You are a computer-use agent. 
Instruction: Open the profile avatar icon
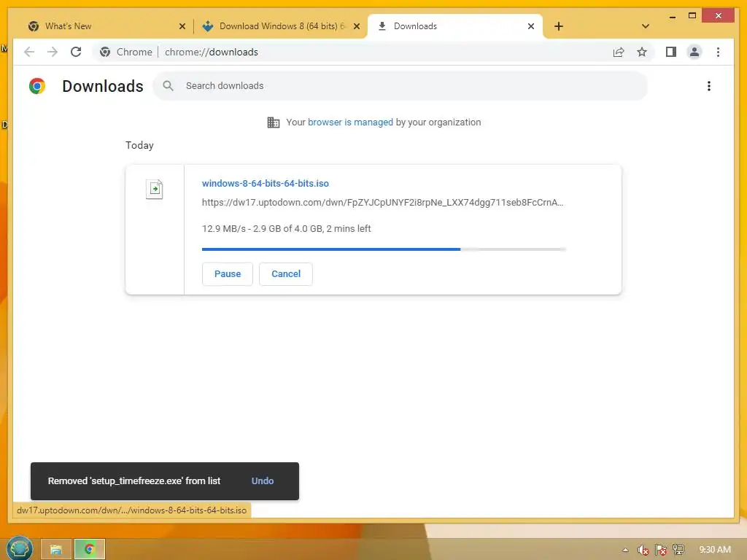point(694,52)
